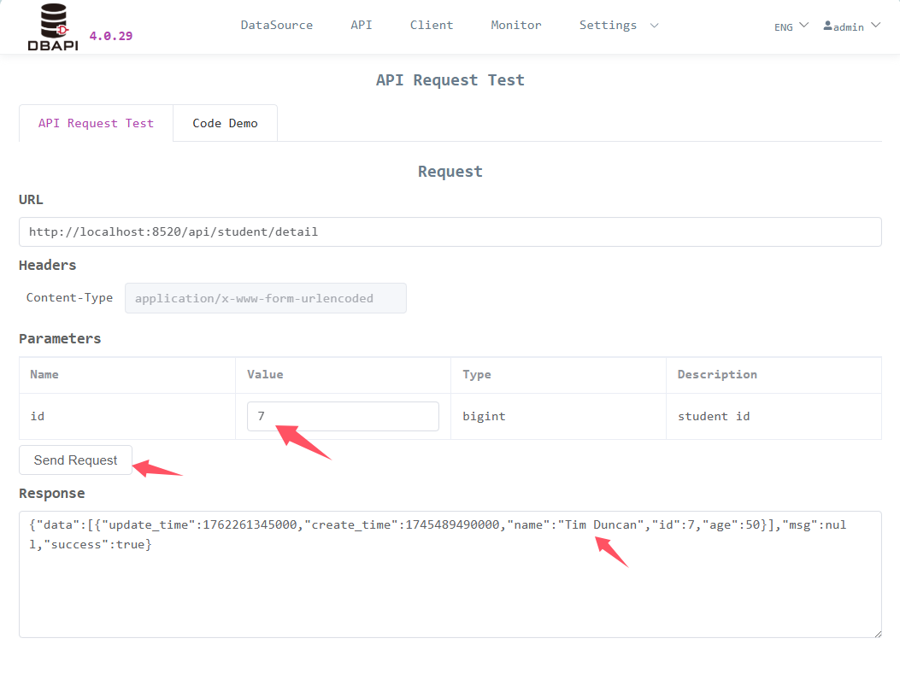Screen dimensions: 900x697
Task: Select the id row in Parameters table
Action: 126,416
